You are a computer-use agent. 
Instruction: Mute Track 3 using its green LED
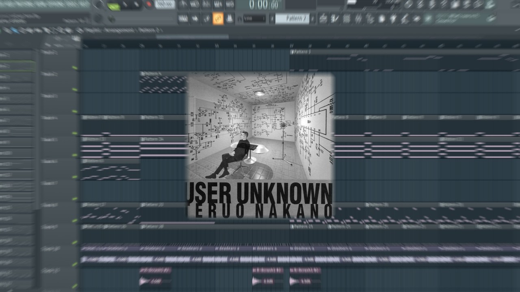(x=75, y=112)
